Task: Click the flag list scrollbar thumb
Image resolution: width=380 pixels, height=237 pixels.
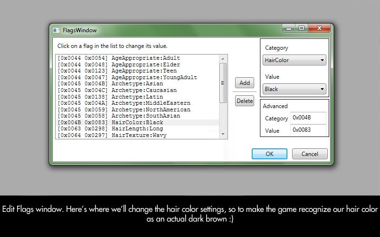Action: (223, 83)
